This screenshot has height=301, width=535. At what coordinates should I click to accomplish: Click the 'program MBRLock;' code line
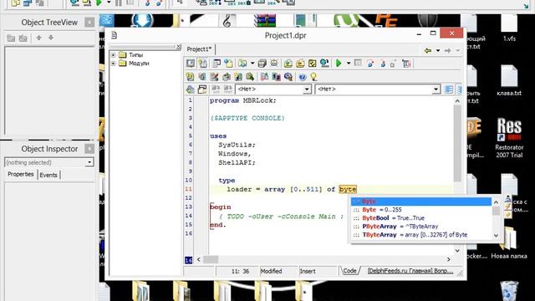[x=243, y=100]
